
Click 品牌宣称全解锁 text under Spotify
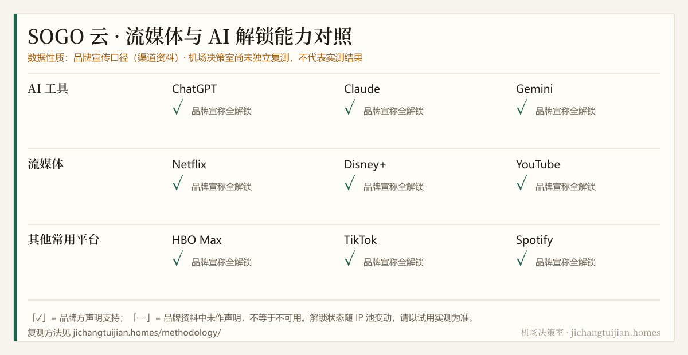565,262
